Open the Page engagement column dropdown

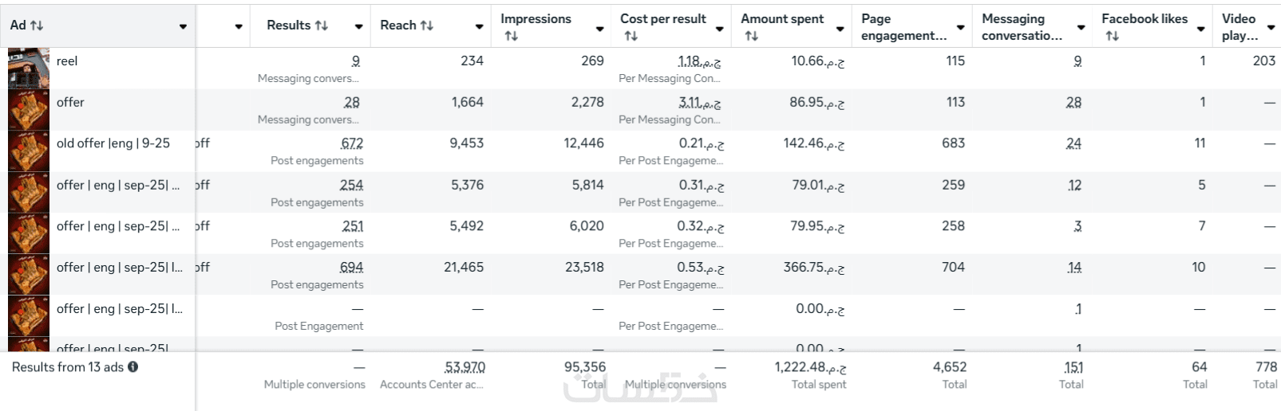coord(960,27)
